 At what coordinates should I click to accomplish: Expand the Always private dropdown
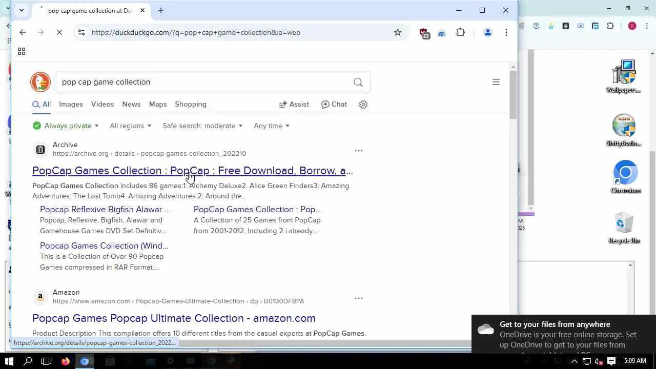click(66, 126)
